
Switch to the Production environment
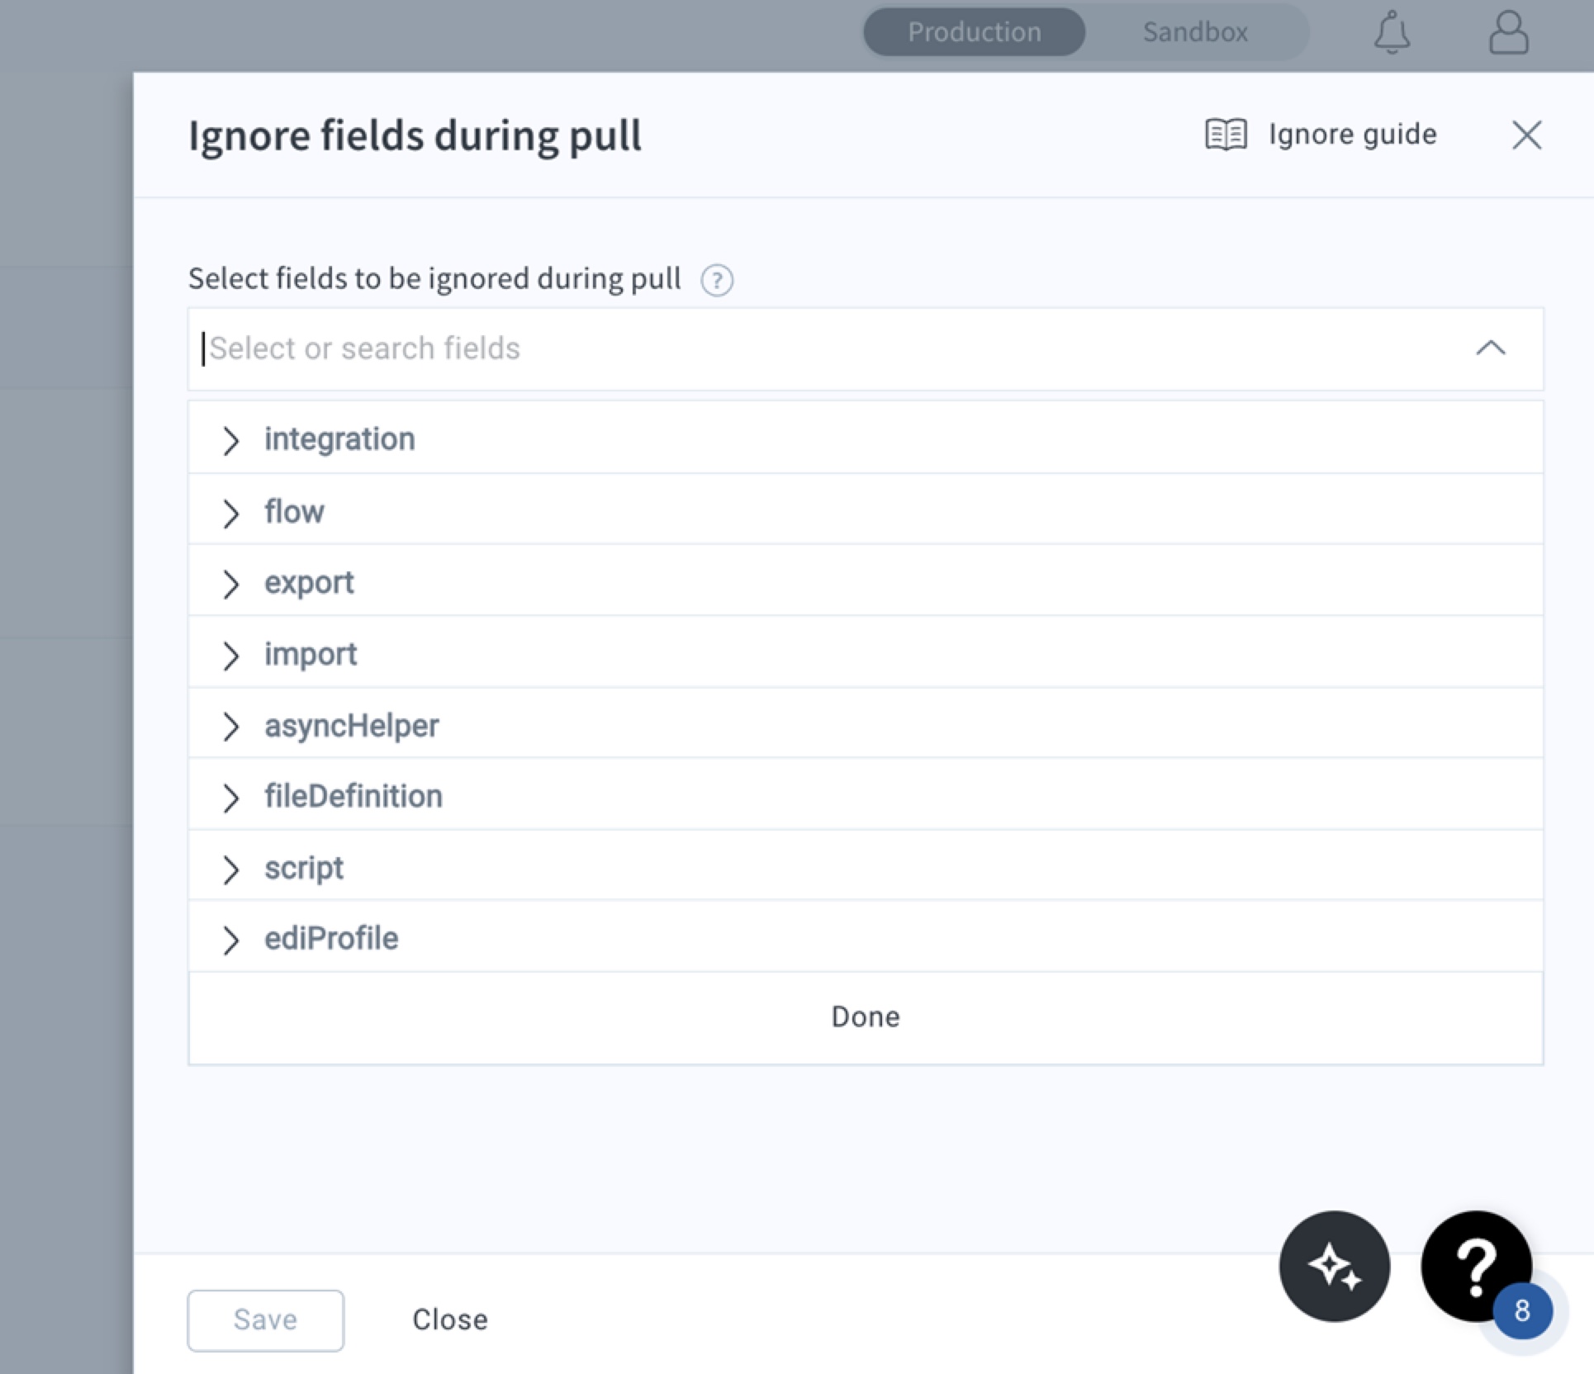point(974,32)
